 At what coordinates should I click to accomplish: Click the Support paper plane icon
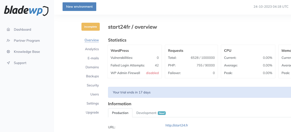(x=8, y=63)
